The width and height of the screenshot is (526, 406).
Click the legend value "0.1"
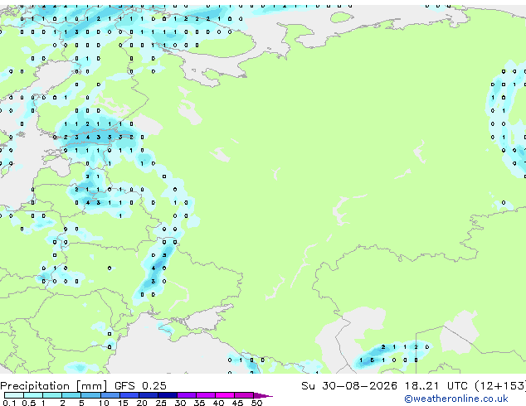coord(9,403)
